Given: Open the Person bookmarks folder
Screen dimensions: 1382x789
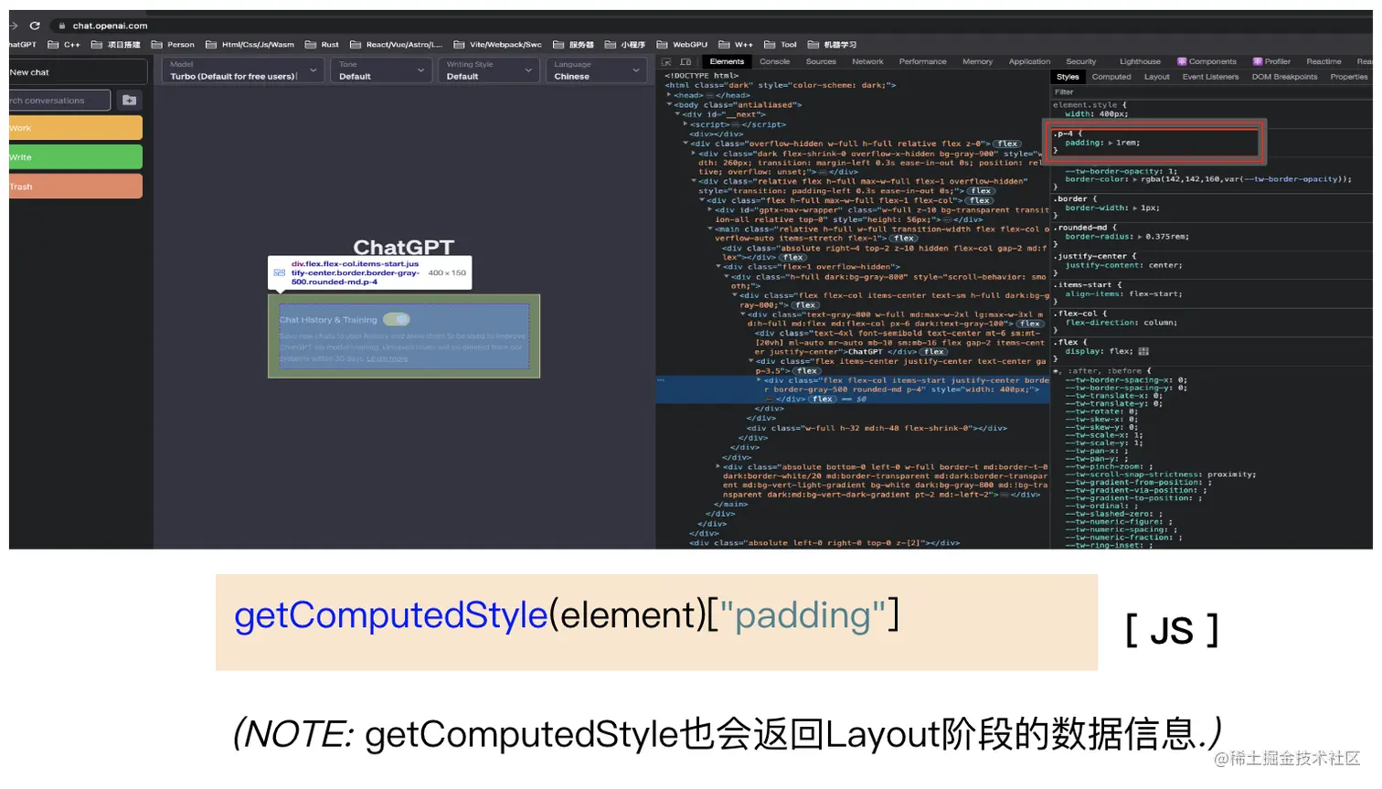Looking at the screenshot, I should [x=173, y=44].
